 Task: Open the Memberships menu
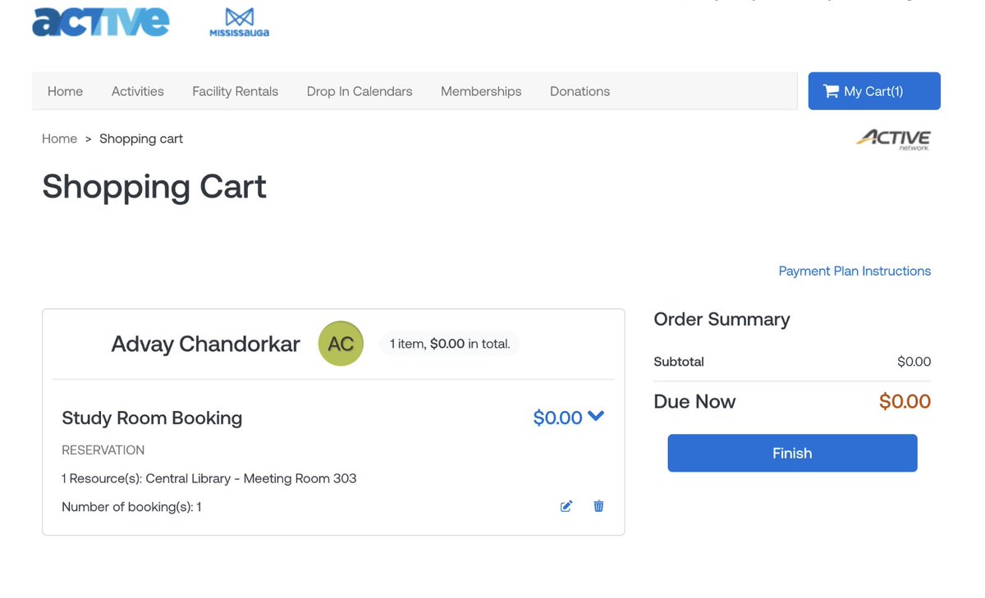(481, 91)
